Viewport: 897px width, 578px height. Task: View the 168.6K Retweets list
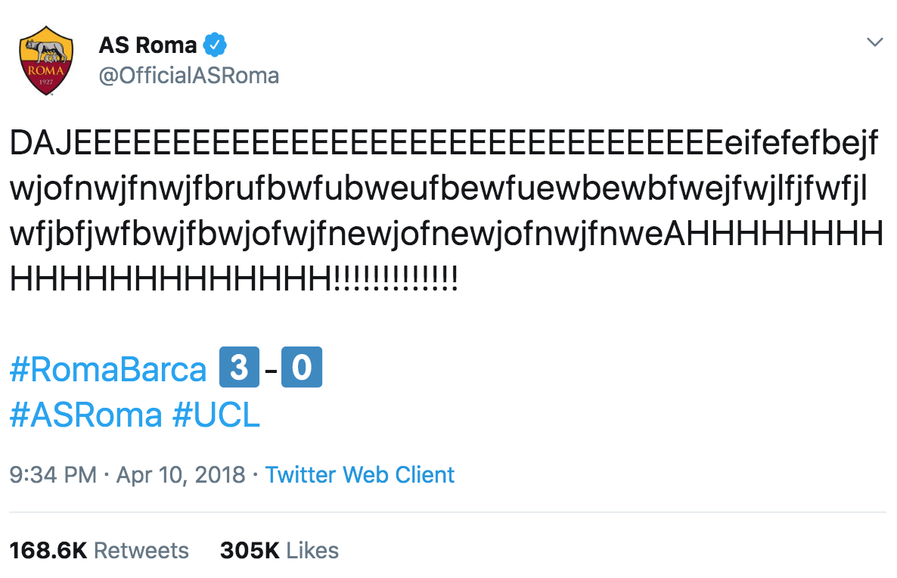pos(99,550)
